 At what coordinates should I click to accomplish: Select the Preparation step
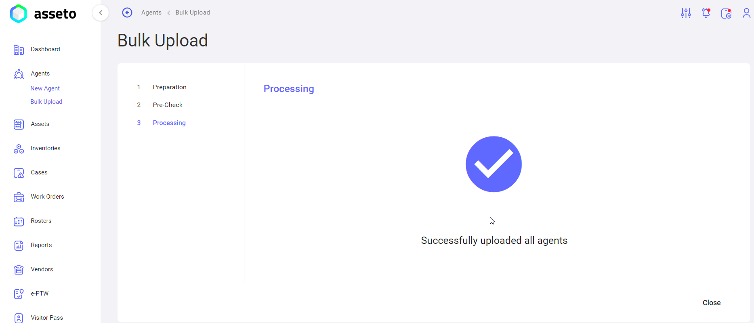pos(170,87)
